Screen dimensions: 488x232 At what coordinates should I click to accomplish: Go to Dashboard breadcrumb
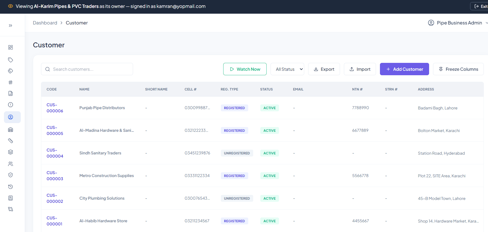pyautogui.click(x=45, y=23)
